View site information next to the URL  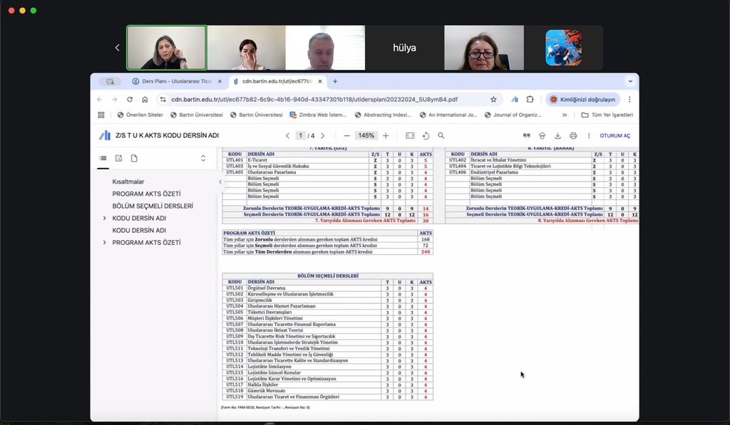click(163, 100)
